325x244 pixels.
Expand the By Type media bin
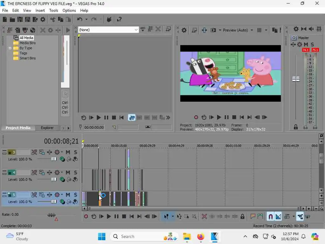coord(10,48)
